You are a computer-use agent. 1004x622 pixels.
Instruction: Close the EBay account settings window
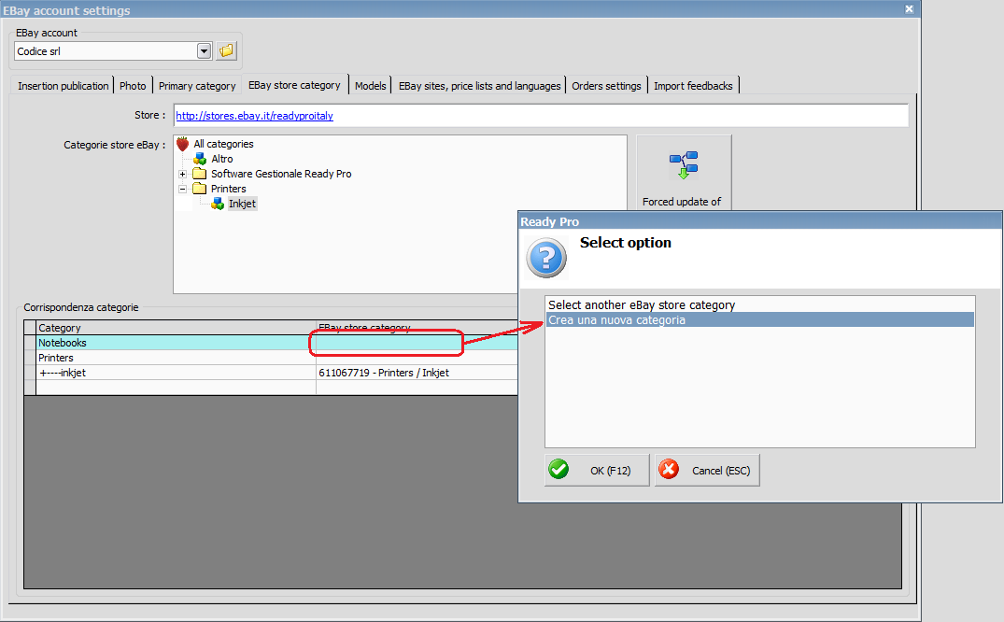tap(909, 9)
